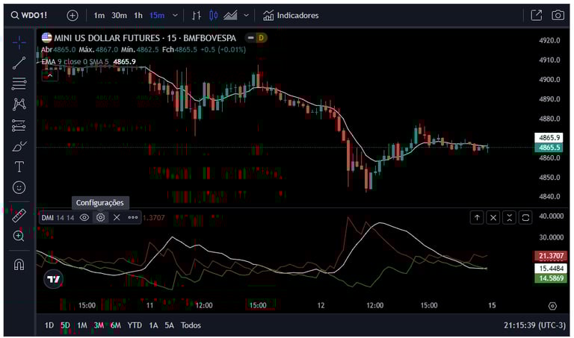Choose the bars chart style icon
574x338 pixels.
(x=197, y=16)
